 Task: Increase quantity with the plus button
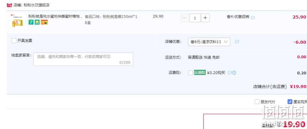point(205,18)
